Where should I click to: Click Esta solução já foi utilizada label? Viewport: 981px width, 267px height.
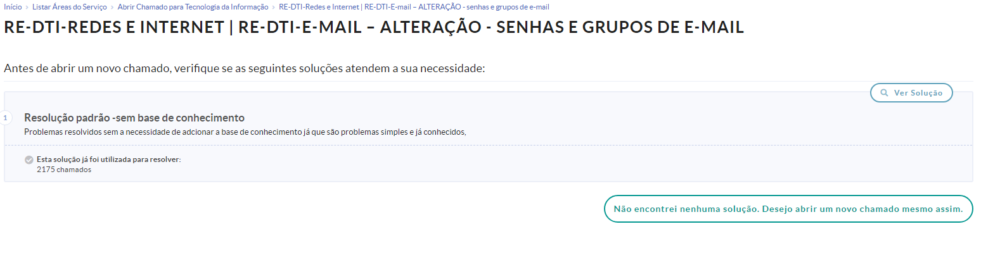click(x=108, y=159)
